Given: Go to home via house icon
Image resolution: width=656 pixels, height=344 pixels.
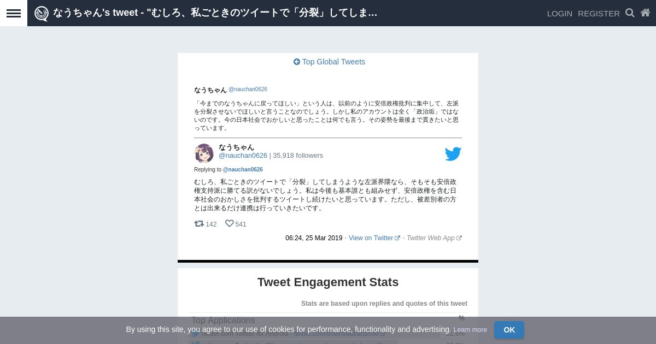Looking at the screenshot, I should 645,13.
